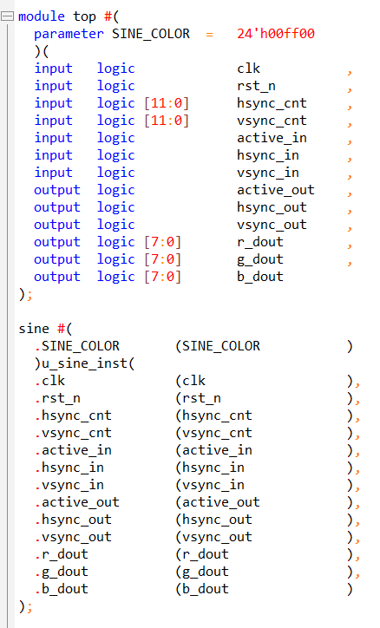Viewport: 380px width, 628px height.
Task: Click the .vsync_out port connection
Action: (x=73, y=538)
